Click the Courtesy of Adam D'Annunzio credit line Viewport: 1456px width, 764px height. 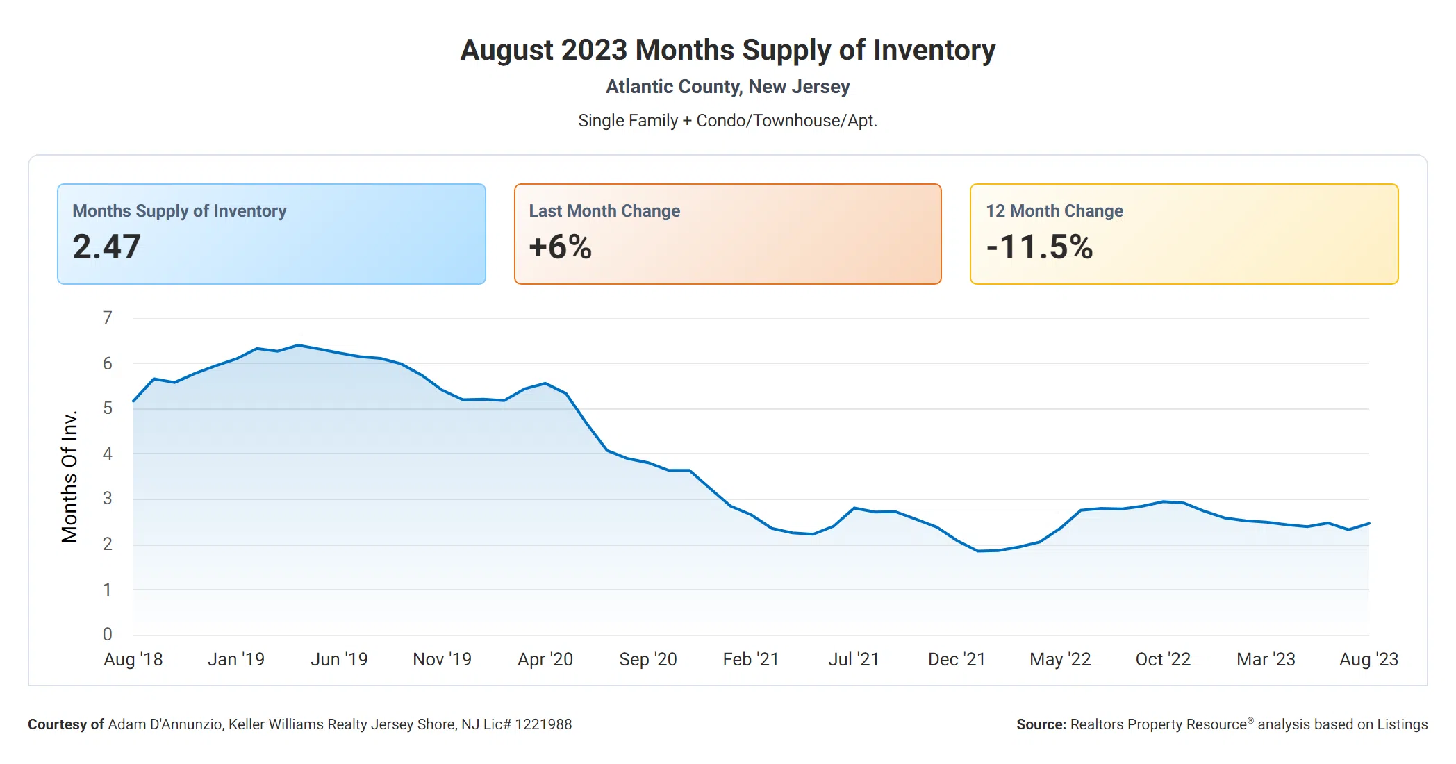tap(300, 724)
